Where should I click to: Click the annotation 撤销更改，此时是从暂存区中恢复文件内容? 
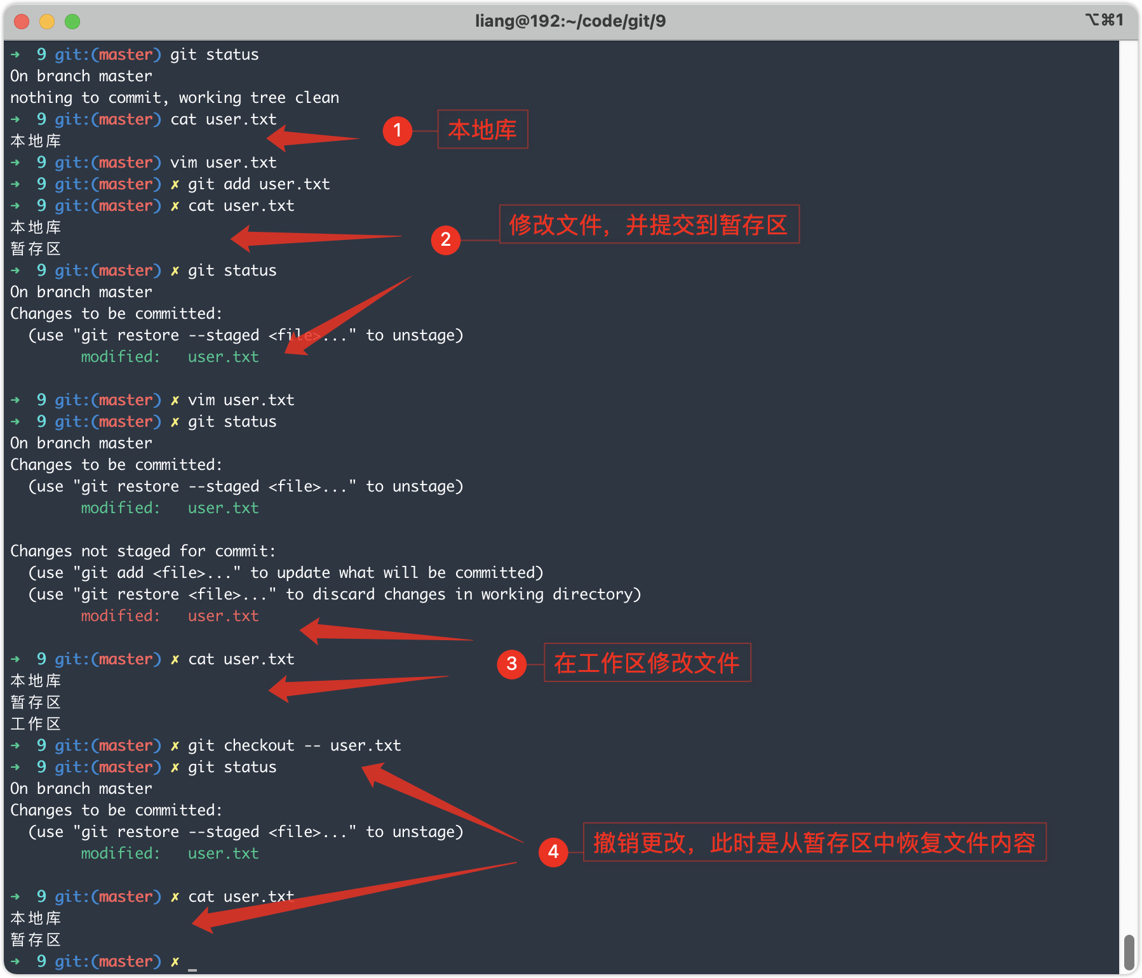pyautogui.click(x=815, y=843)
